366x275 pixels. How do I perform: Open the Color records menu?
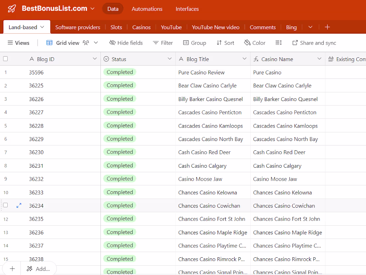point(255,43)
